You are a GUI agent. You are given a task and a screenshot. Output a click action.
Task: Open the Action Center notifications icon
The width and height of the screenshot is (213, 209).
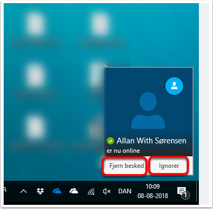[182, 191]
